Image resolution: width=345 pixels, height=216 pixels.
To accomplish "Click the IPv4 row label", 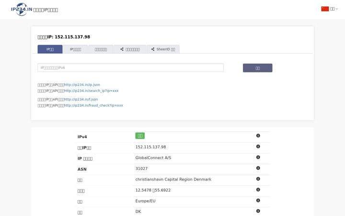I will [x=82, y=137].
